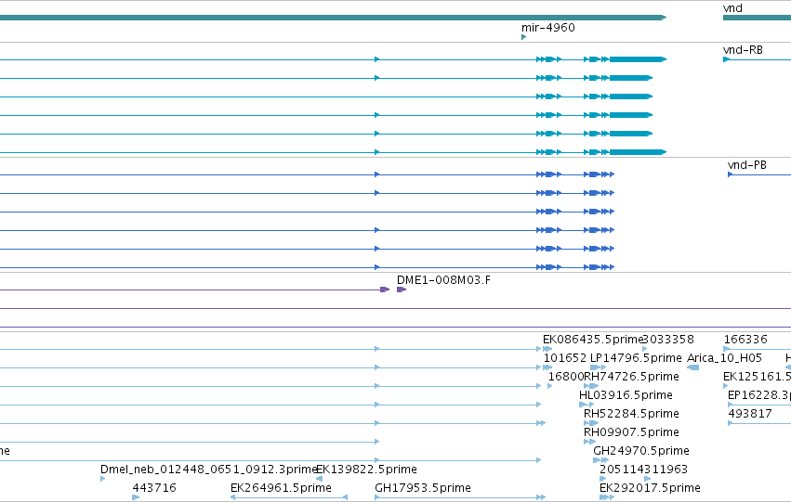Click the 443716 alignment label
Viewport: 791px width, 502px height.
[154, 488]
